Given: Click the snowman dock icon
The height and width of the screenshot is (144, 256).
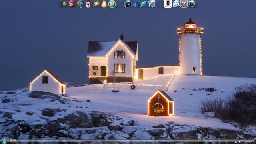Looking at the screenshot, I should (x=88, y=4).
